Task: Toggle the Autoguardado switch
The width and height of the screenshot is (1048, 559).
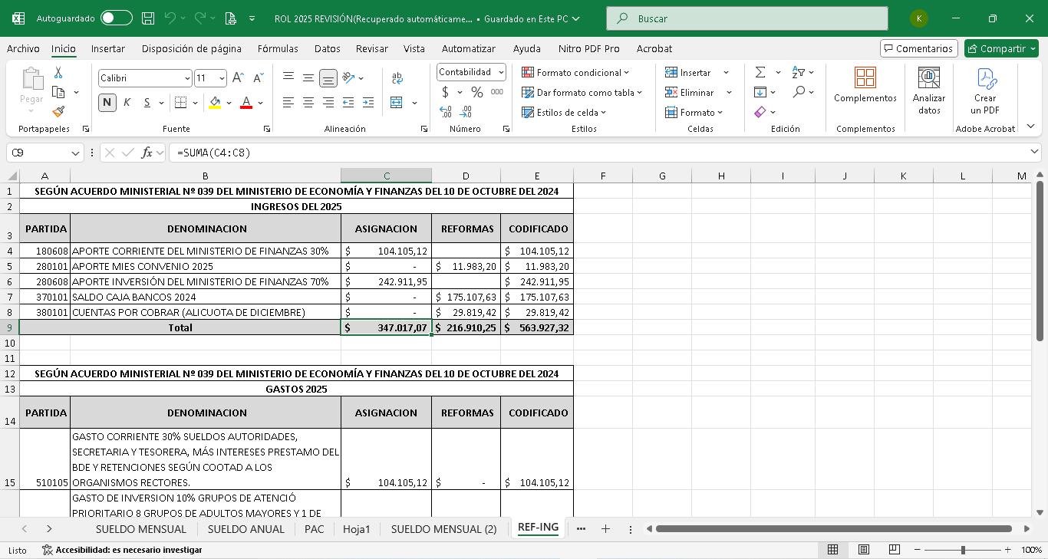Action: coord(116,18)
